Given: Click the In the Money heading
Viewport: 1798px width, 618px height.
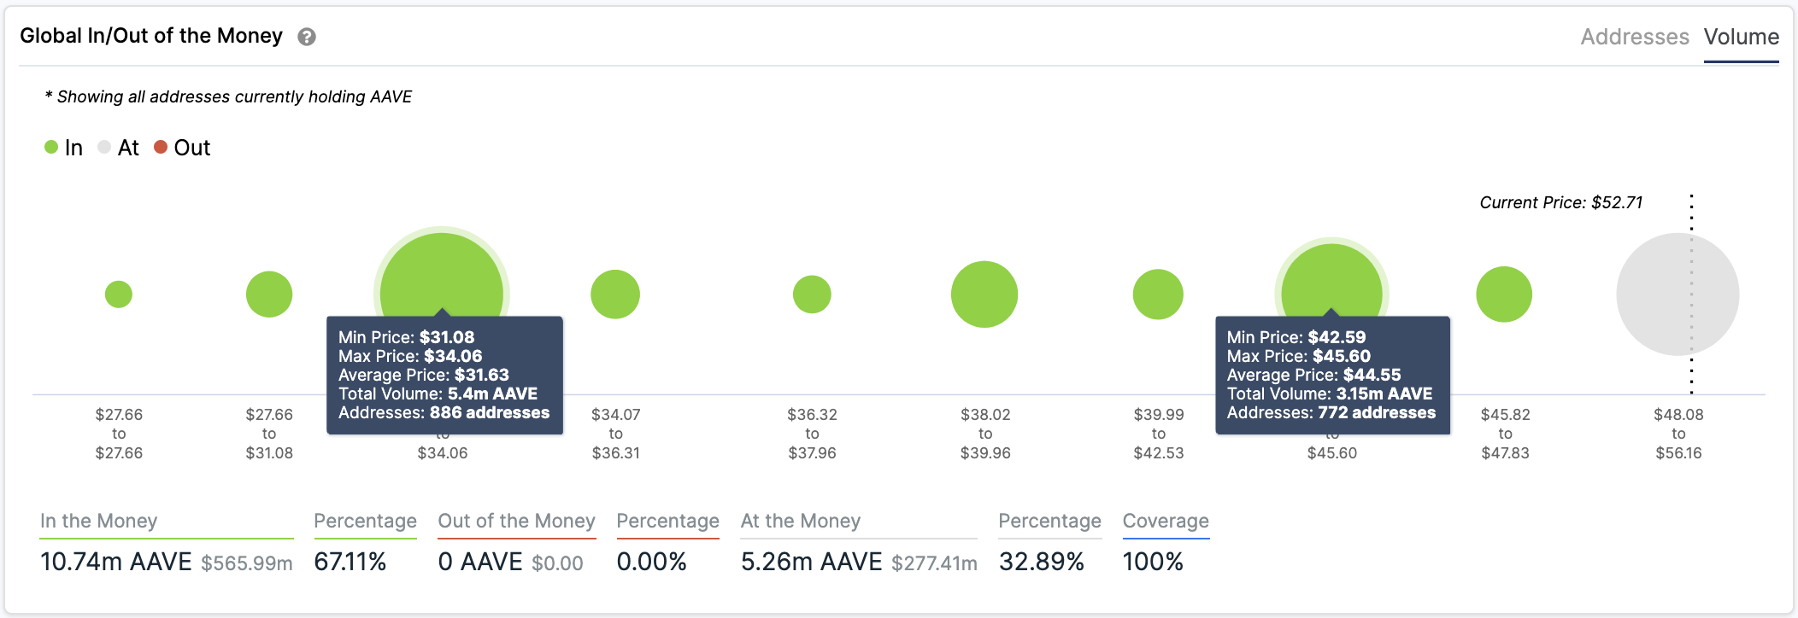Looking at the screenshot, I should [x=98, y=521].
